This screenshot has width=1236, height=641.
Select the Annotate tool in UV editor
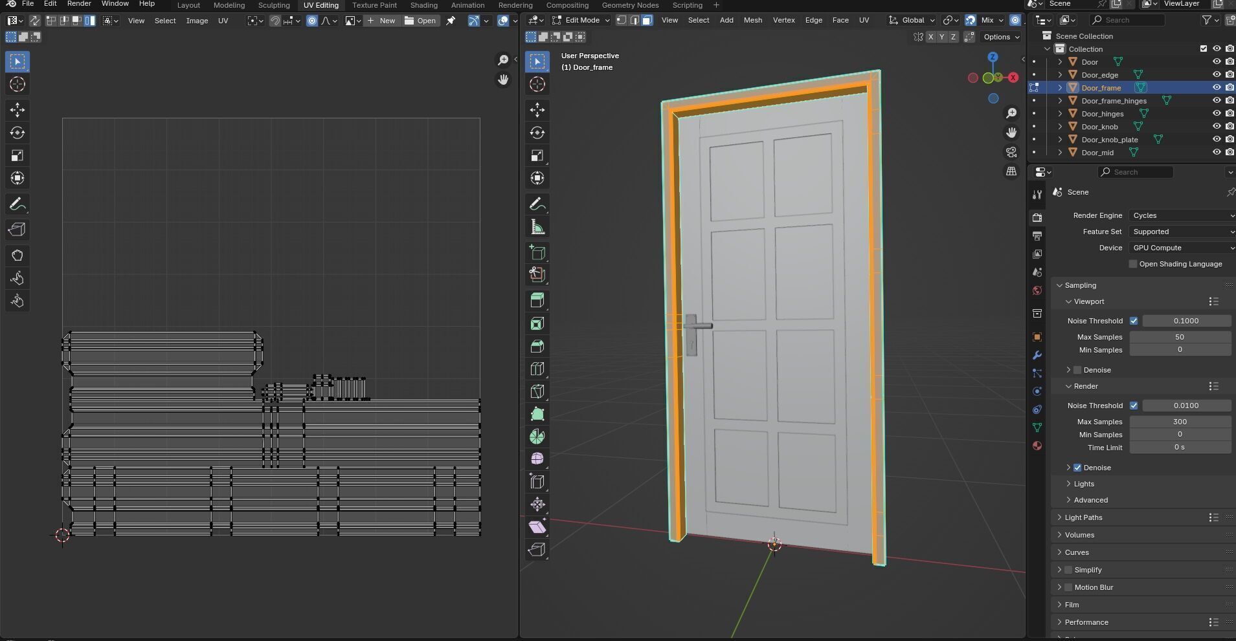pos(17,204)
